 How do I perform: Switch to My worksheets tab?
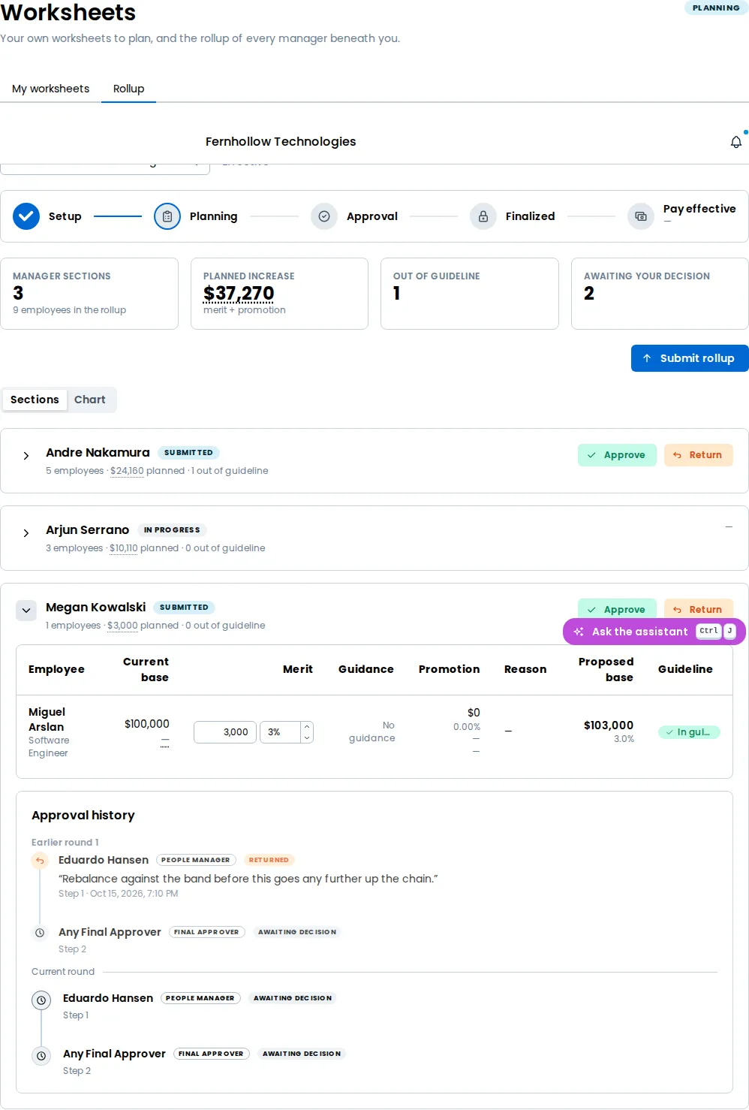click(x=50, y=89)
